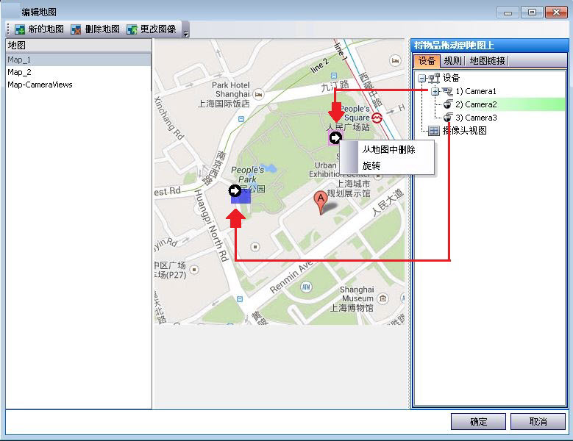Screen dimensions: 573x441
Task: Click the Camera3 dome camera icon
Action: 448,118
